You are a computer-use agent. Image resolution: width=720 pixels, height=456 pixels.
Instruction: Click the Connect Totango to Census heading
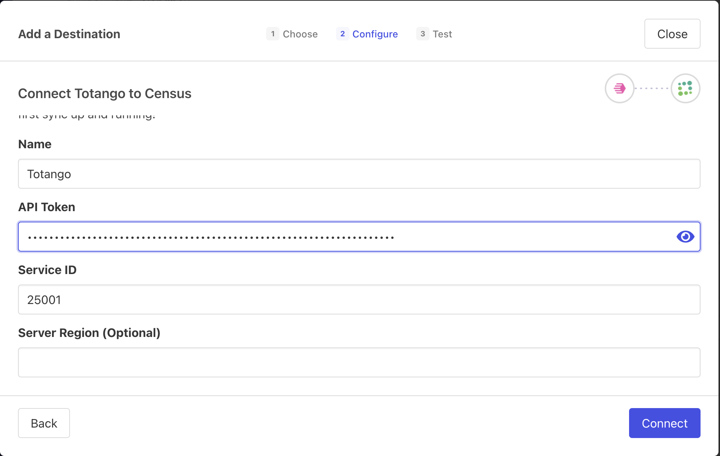point(105,94)
